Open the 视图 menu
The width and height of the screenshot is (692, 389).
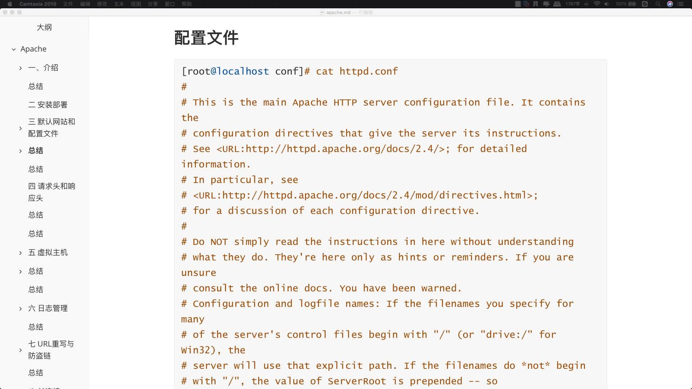(x=136, y=4)
